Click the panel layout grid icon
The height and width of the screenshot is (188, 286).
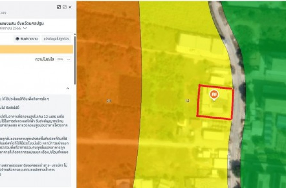[x=59, y=7]
